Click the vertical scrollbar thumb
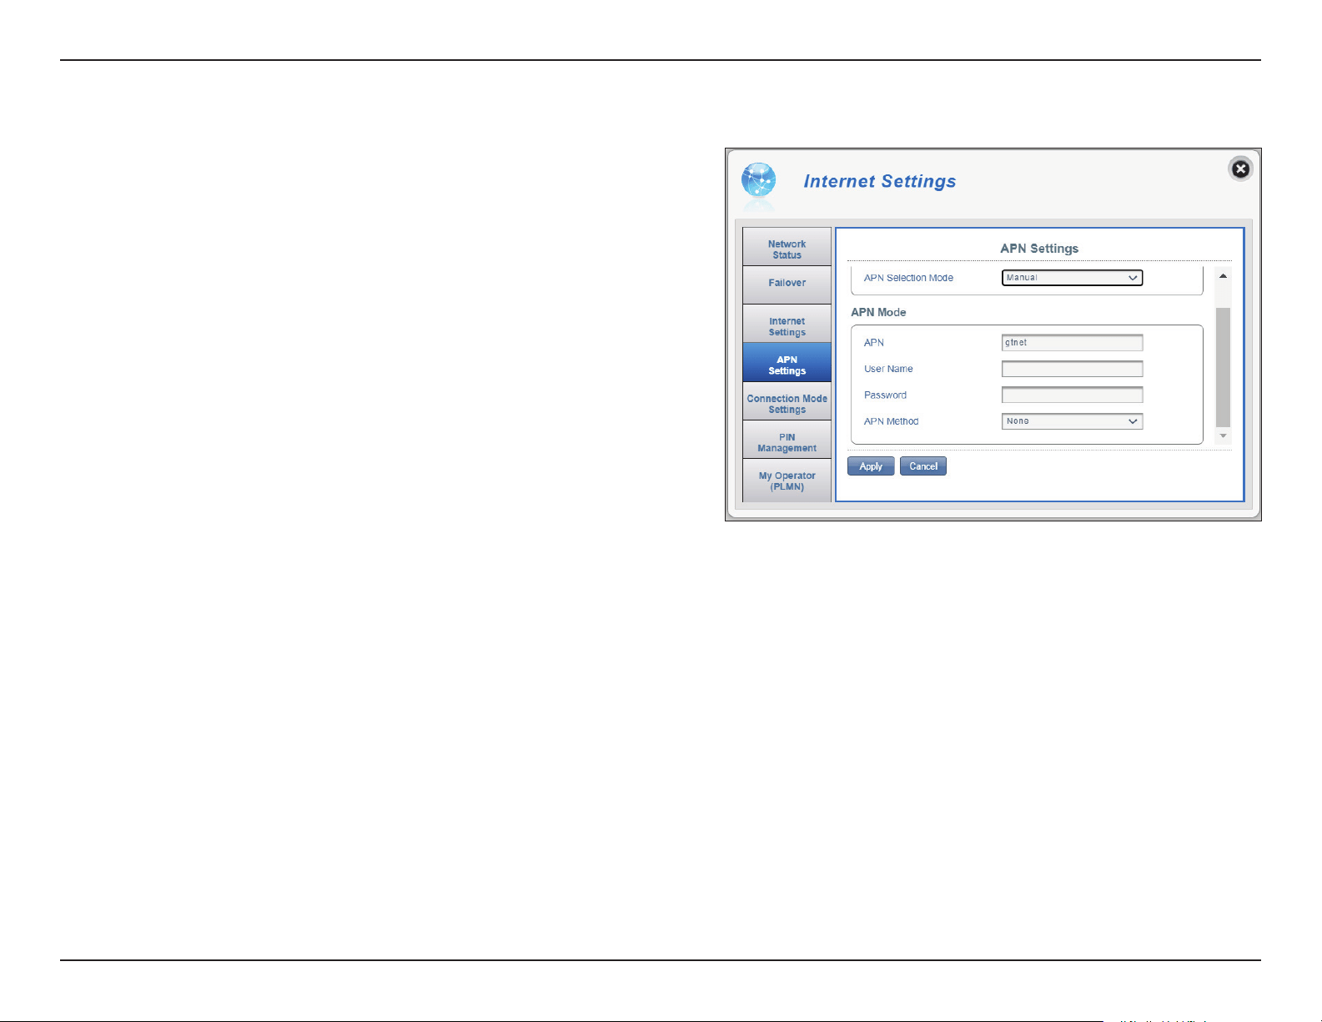This screenshot has height=1022, width=1322. [1223, 367]
